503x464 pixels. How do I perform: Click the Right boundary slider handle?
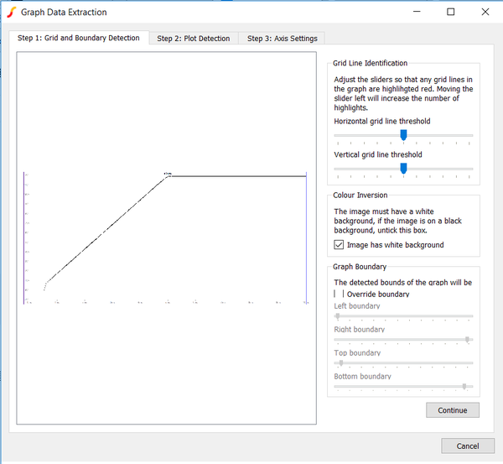coord(467,340)
